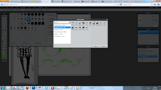This screenshot has width=161, height=90.
Task: Select the Pencil tool
Action: [3, 25]
